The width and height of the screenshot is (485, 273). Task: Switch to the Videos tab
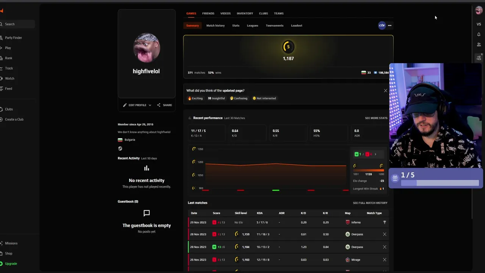[225, 14]
